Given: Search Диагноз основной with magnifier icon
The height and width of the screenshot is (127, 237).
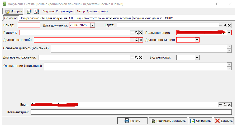Looking at the screenshot, I should [x=136, y=40].
